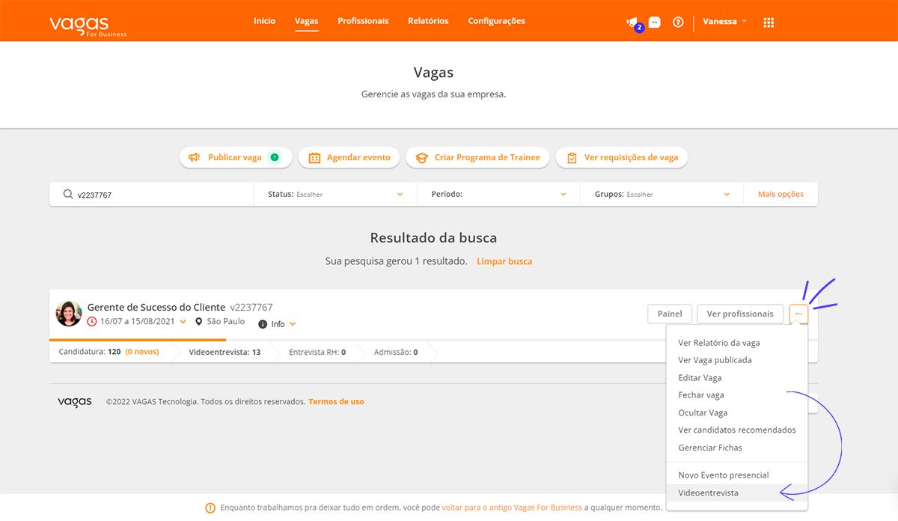The height and width of the screenshot is (521, 898).
Task: Click the Ver profissionais button
Action: click(x=740, y=314)
